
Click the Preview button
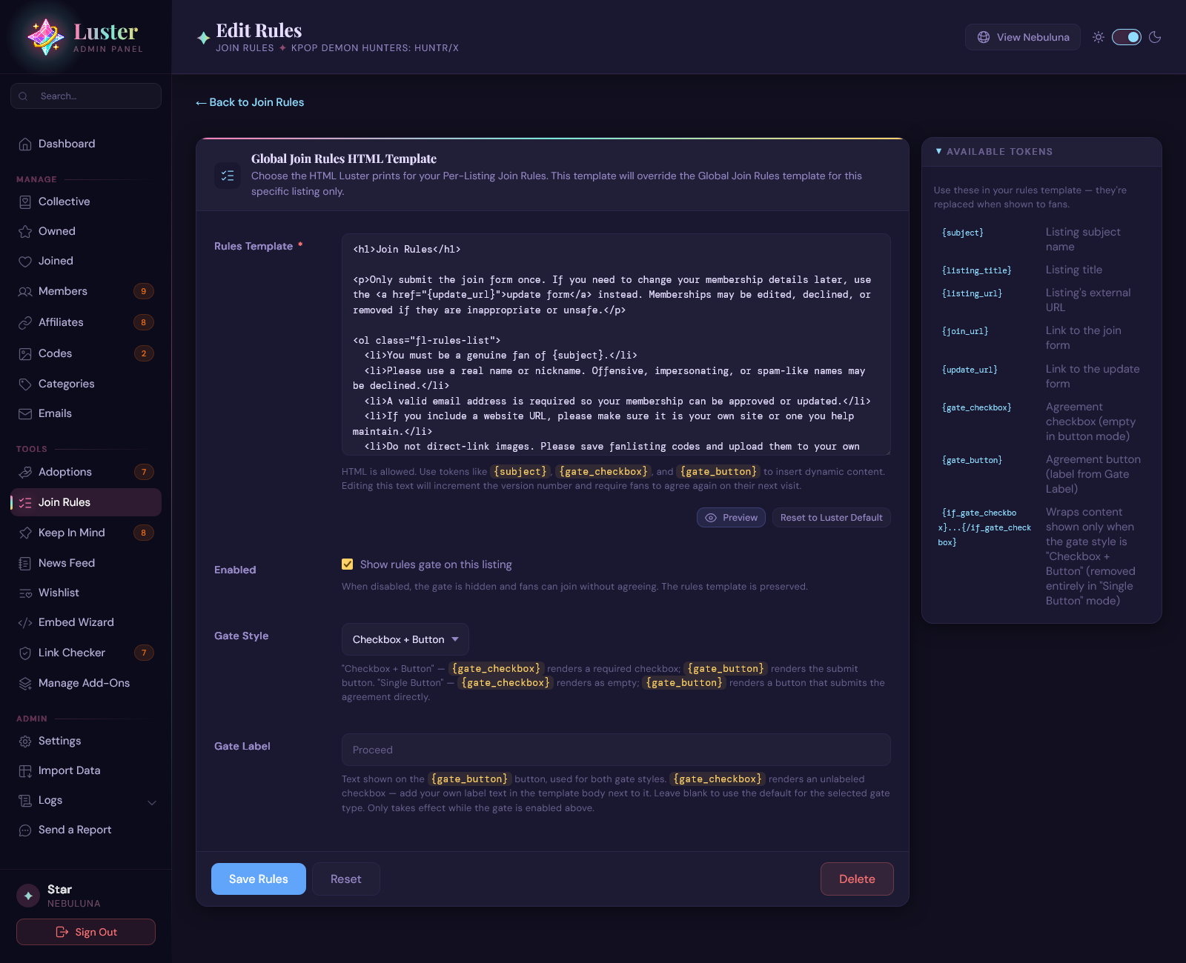click(x=731, y=517)
